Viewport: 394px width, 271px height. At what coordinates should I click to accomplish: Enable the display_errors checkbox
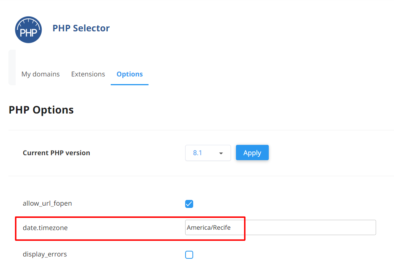pyautogui.click(x=189, y=255)
